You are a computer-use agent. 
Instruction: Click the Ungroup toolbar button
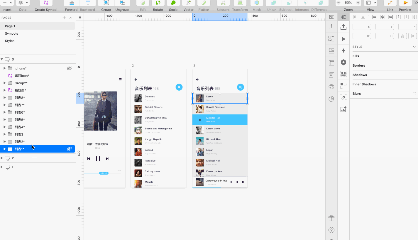[x=122, y=3]
